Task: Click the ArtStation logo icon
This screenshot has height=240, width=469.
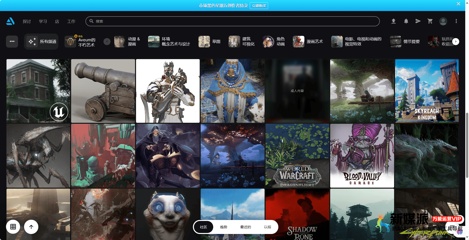Action: [10, 21]
